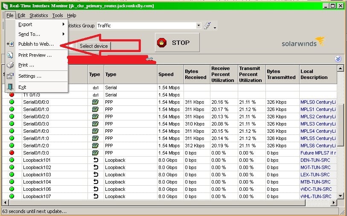Sort by Bytes Transmitted column header

click(283, 74)
